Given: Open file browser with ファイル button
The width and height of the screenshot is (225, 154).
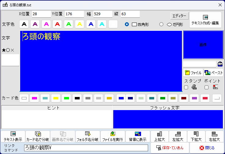Looking at the screenshot, I should tap(193, 73).
